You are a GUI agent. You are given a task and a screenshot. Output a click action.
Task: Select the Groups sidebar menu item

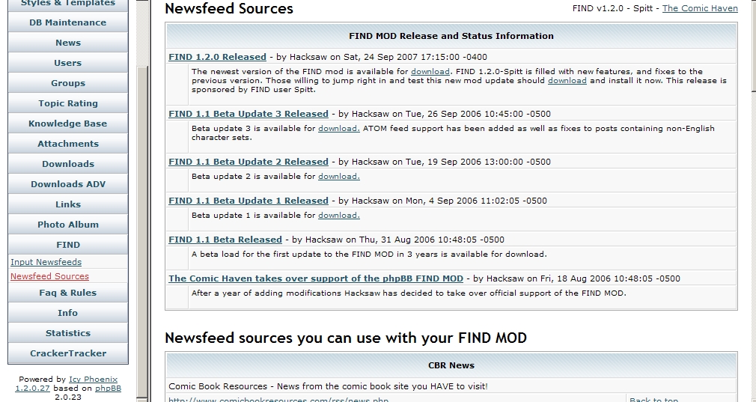click(67, 83)
